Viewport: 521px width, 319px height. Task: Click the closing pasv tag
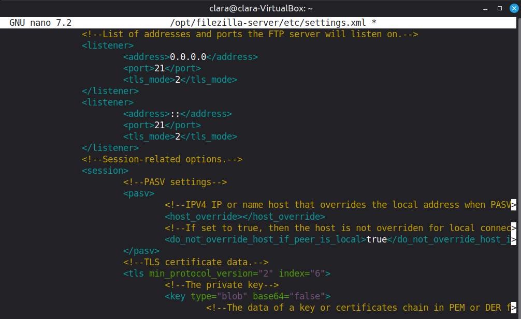141,250
